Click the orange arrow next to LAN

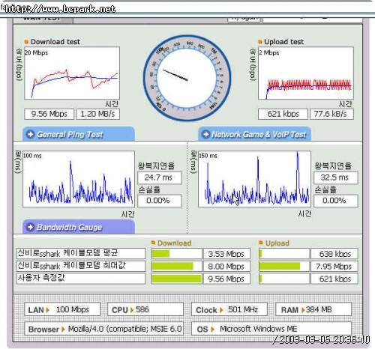click(47, 310)
